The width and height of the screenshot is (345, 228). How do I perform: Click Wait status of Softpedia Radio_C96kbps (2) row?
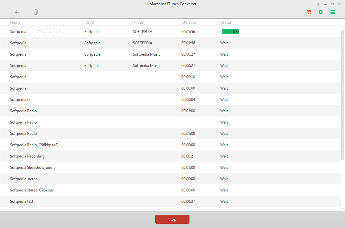pos(224,145)
